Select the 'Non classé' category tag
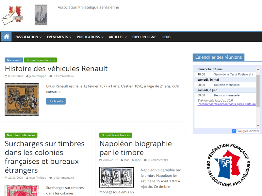The image size is (262, 196). (x=14, y=60)
